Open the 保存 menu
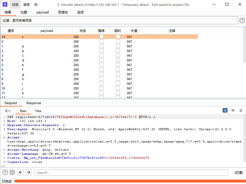 [26, 5]
